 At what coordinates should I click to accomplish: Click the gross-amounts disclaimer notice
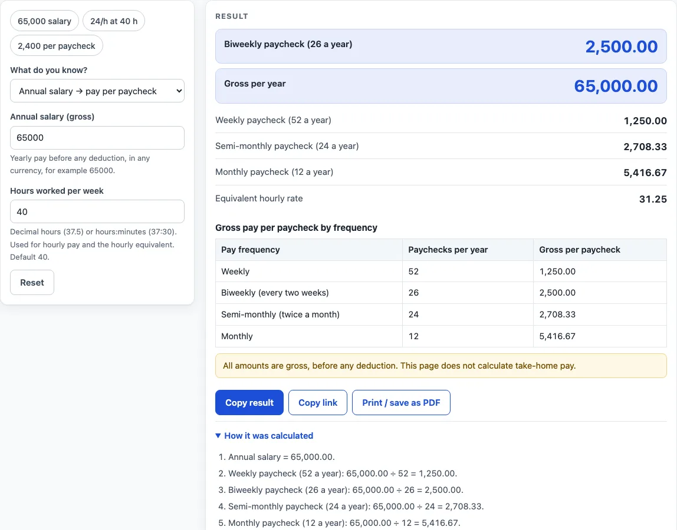[x=441, y=366]
